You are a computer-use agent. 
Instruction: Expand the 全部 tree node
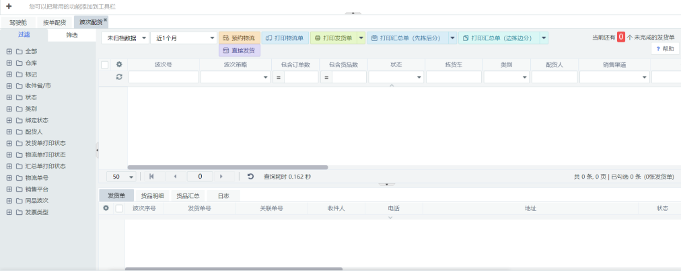click(9, 51)
